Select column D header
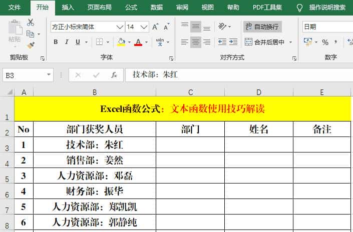Image resolution: width=353 pixels, height=232 pixels. tap(259, 92)
